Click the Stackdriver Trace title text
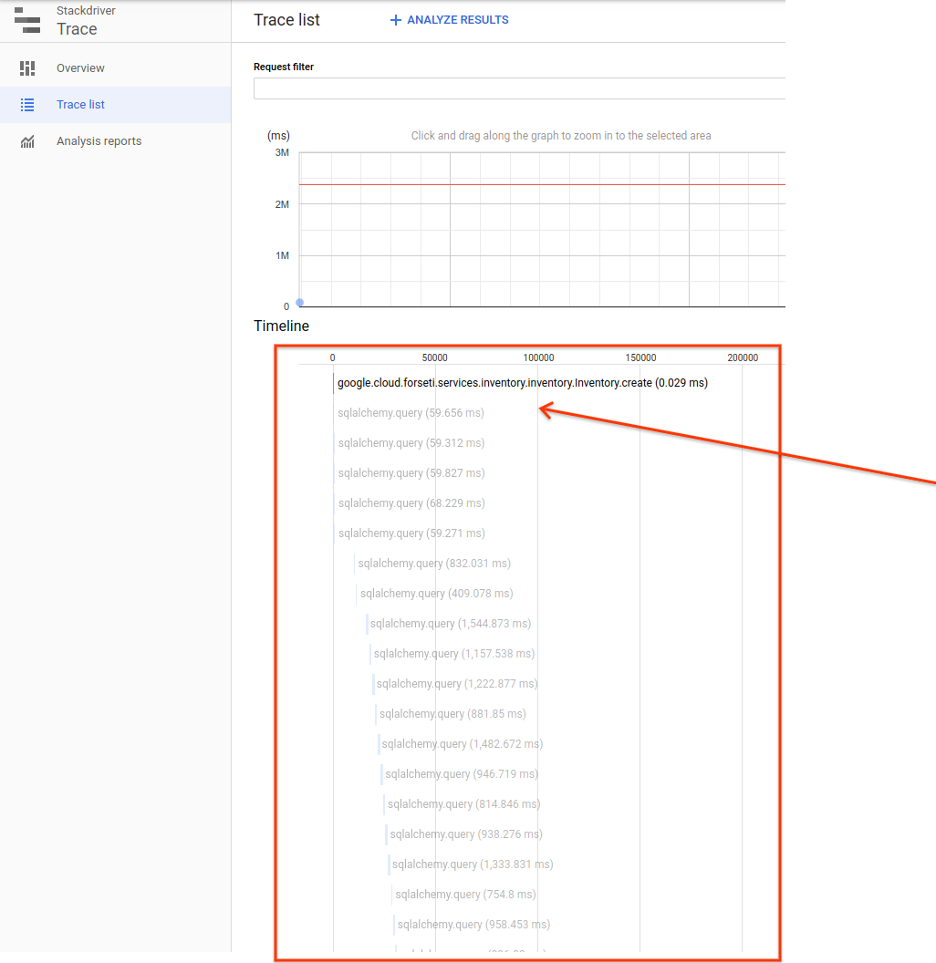The image size is (936, 963). 86,21
